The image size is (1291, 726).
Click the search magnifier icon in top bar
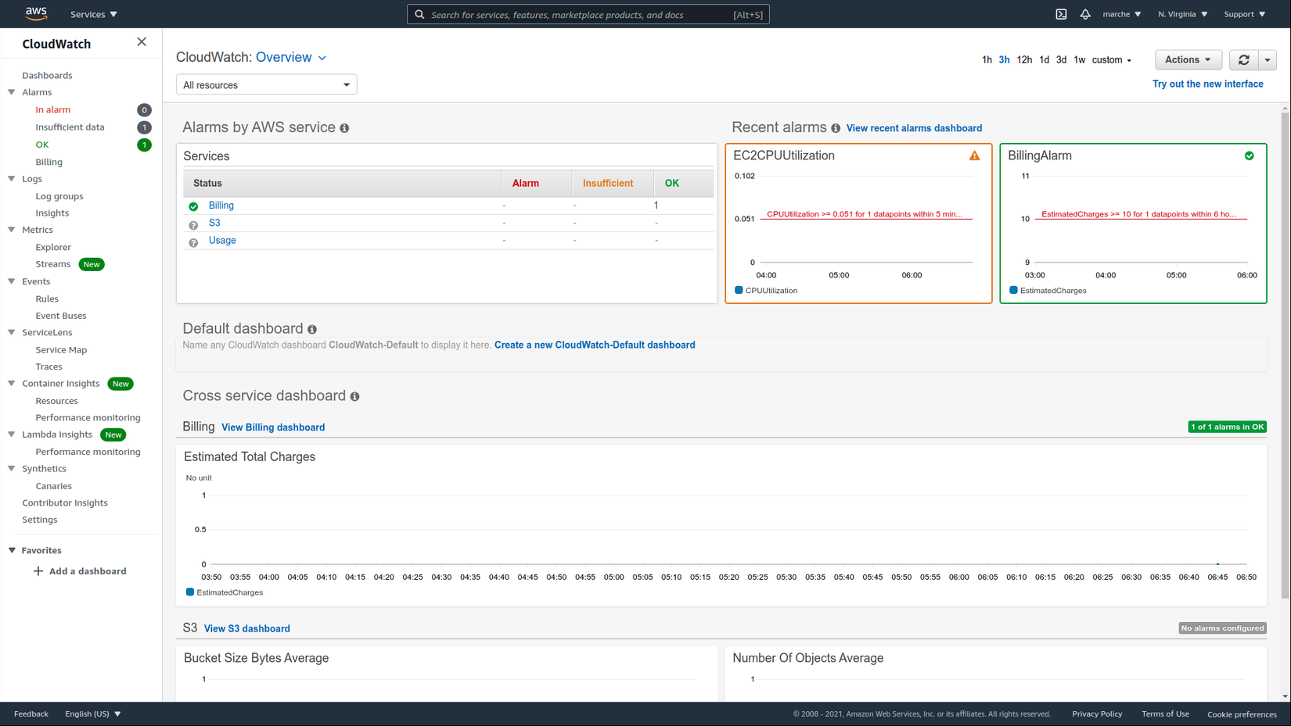point(419,14)
